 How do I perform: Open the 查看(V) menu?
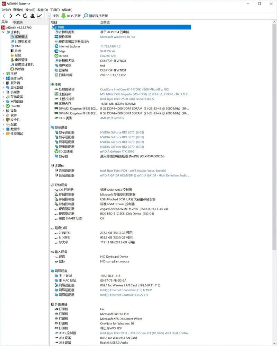coord(18,10)
